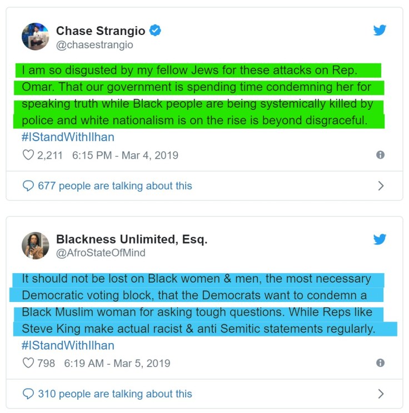Open info icon on the Mar 4 tweet
409x413 pixels.
coord(381,155)
